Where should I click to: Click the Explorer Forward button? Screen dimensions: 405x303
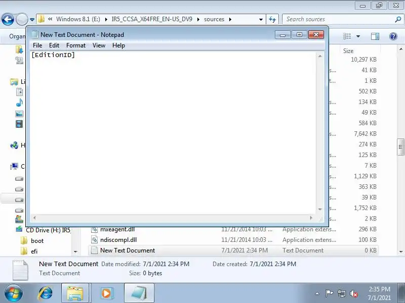tap(22, 19)
